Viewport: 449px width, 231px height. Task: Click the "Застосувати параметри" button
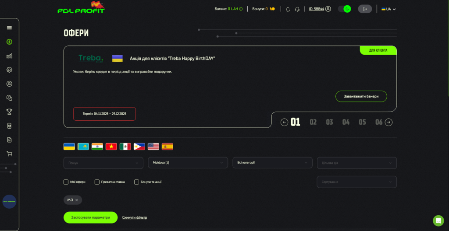pos(90,217)
